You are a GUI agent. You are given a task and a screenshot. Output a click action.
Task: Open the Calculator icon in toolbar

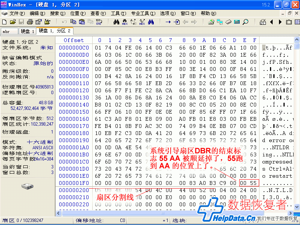pos(237,22)
